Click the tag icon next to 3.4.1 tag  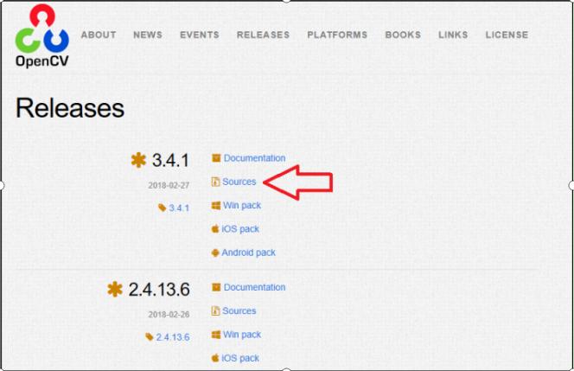tap(163, 208)
